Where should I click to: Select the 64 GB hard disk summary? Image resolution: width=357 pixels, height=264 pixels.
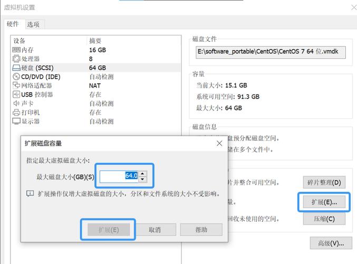[98, 68]
